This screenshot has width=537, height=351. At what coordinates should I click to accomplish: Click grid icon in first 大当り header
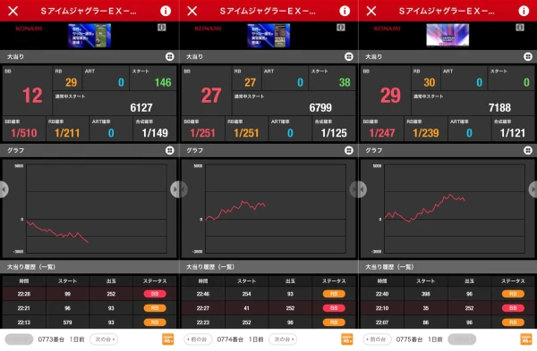[x=170, y=57]
